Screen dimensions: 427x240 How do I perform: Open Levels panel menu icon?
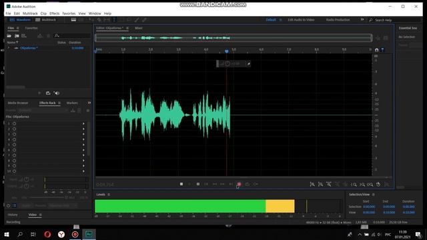(x=109, y=195)
